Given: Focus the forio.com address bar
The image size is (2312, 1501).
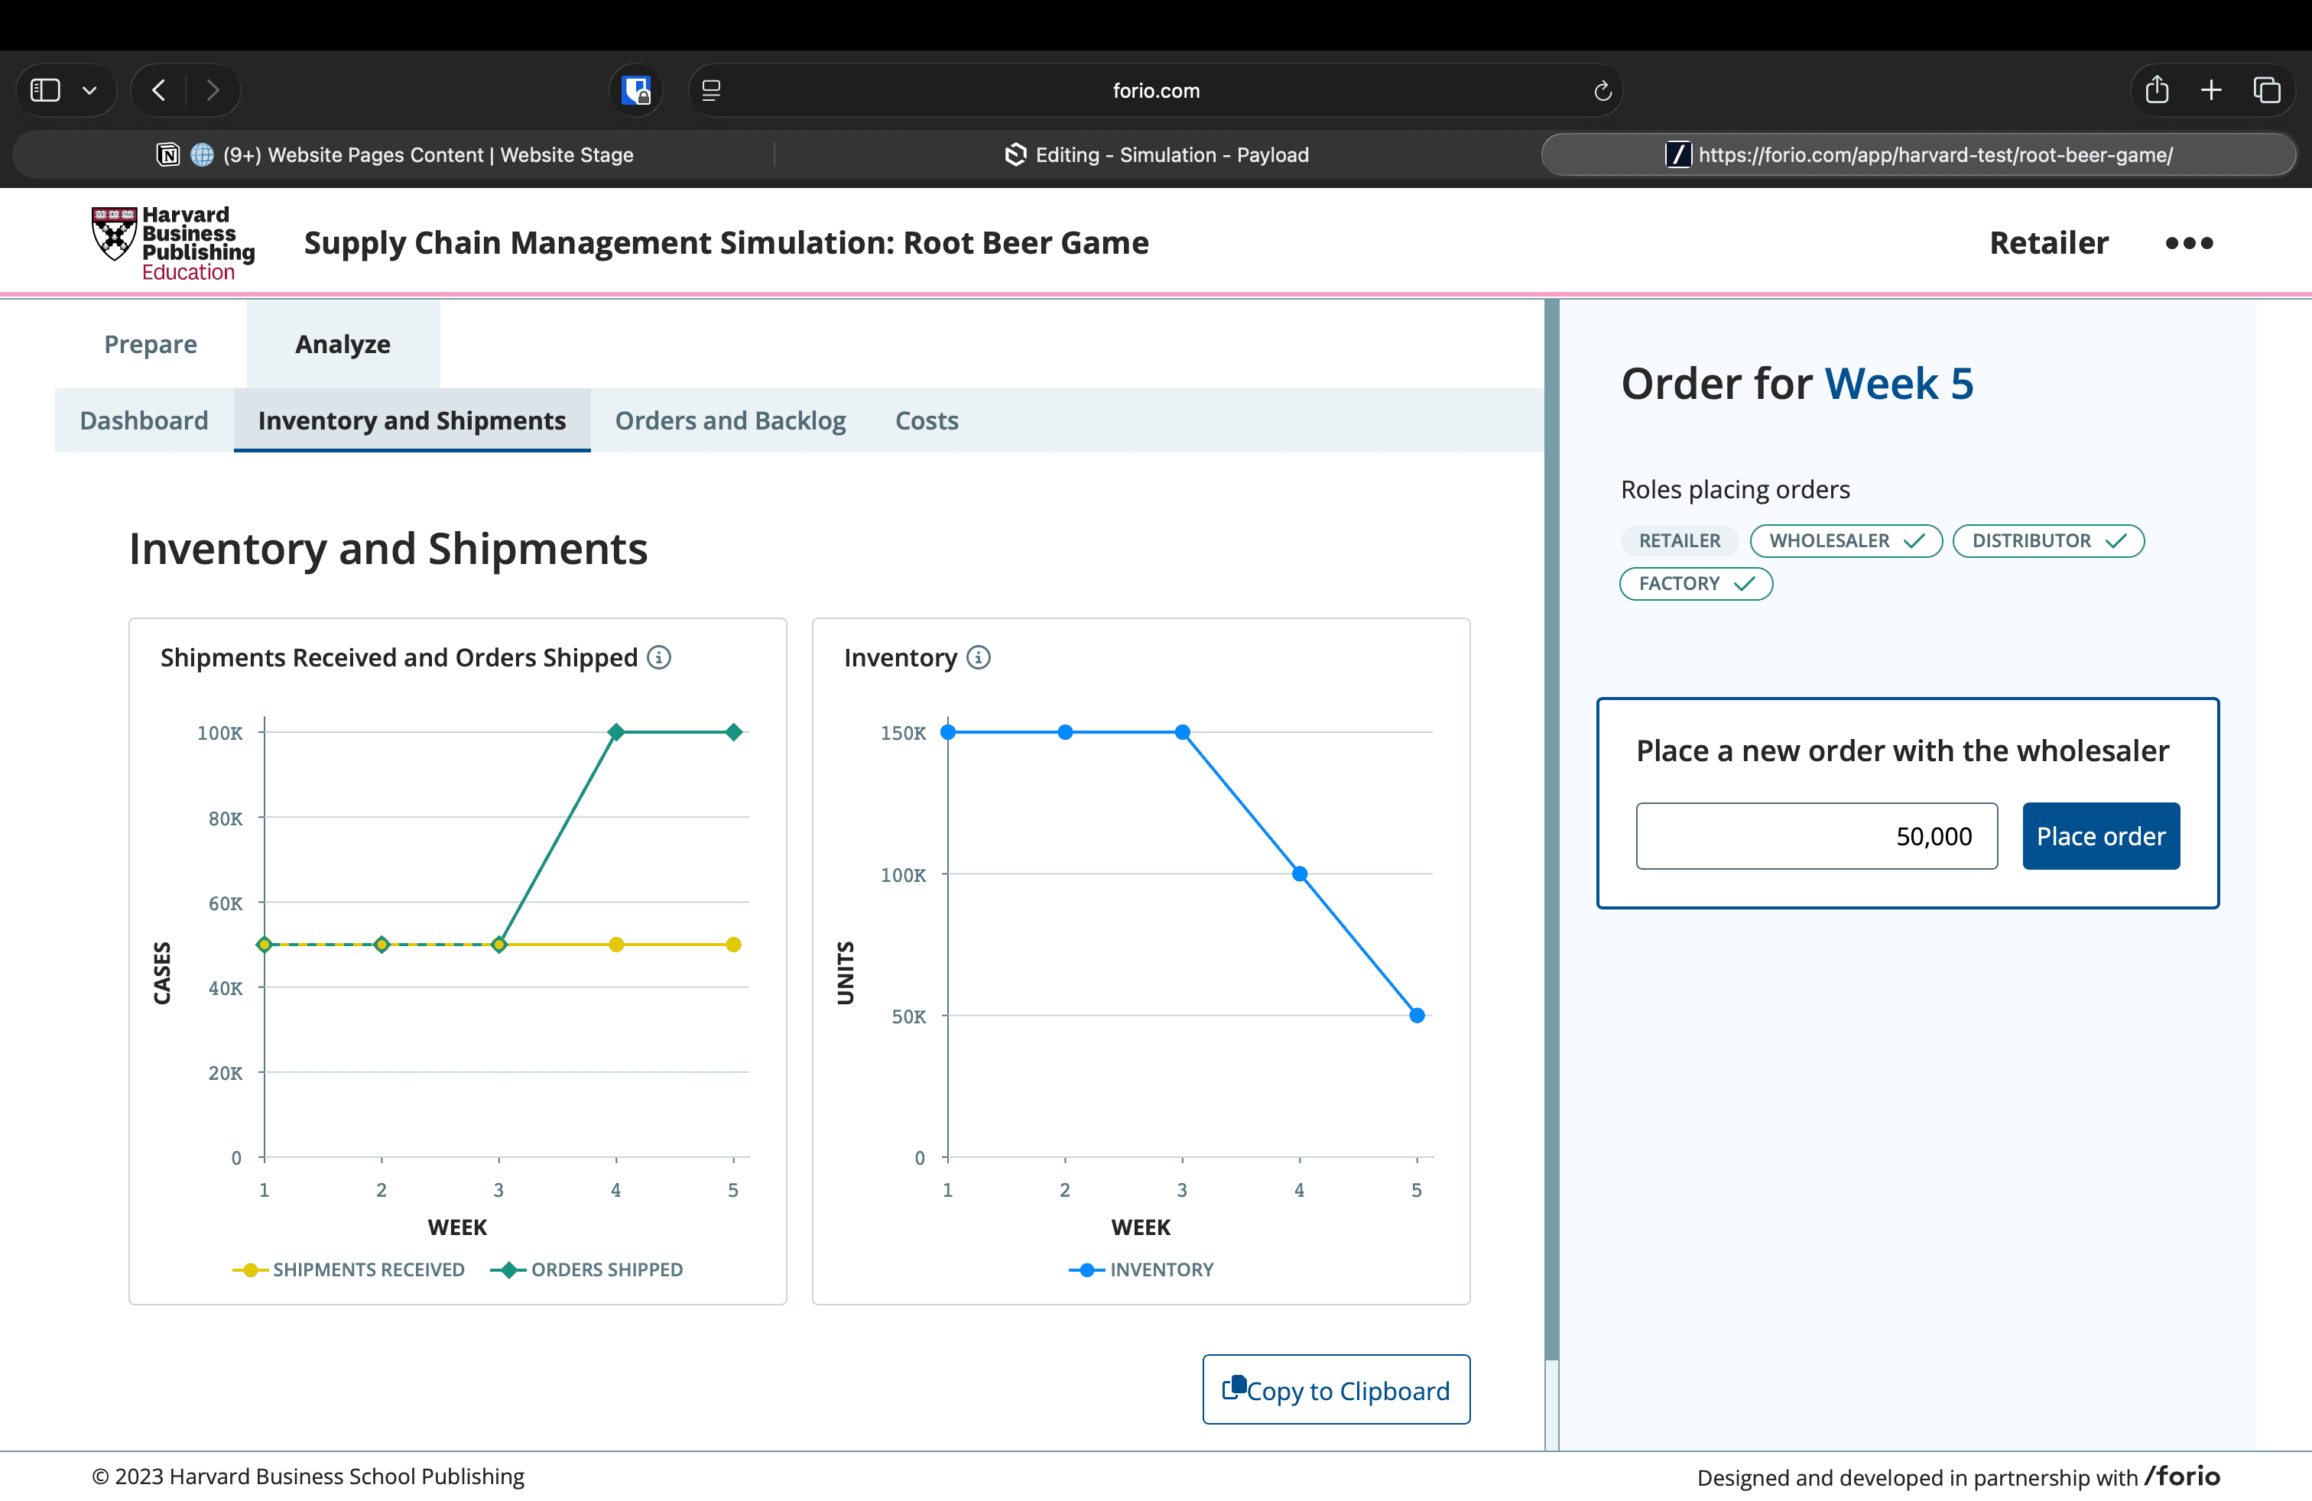Looking at the screenshot, I should [1156, 90].
